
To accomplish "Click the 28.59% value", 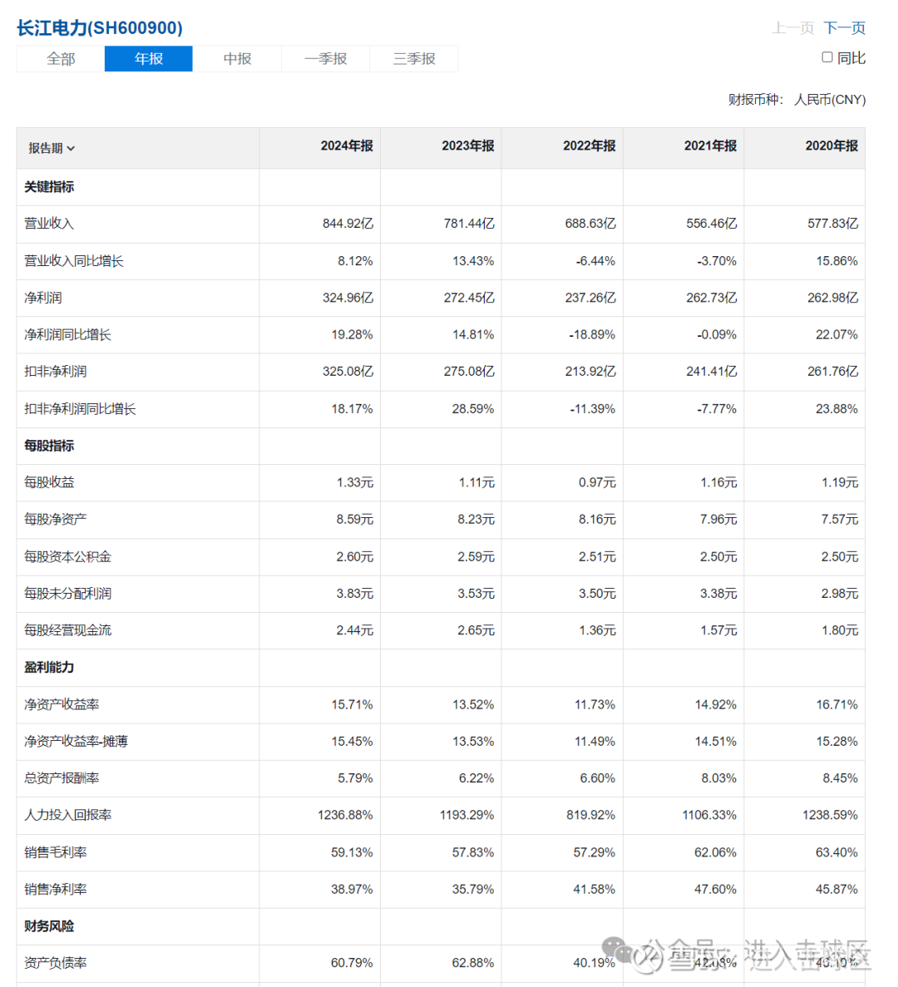I will (x=473, y=409).
